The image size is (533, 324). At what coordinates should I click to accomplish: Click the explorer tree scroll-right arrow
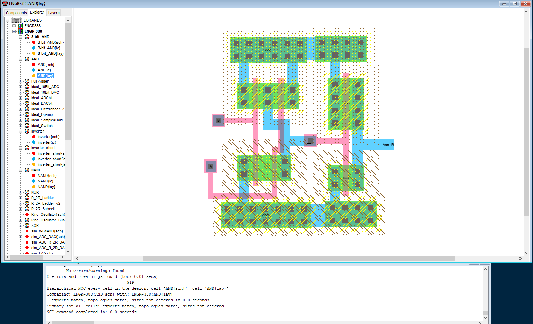[62, 257]
